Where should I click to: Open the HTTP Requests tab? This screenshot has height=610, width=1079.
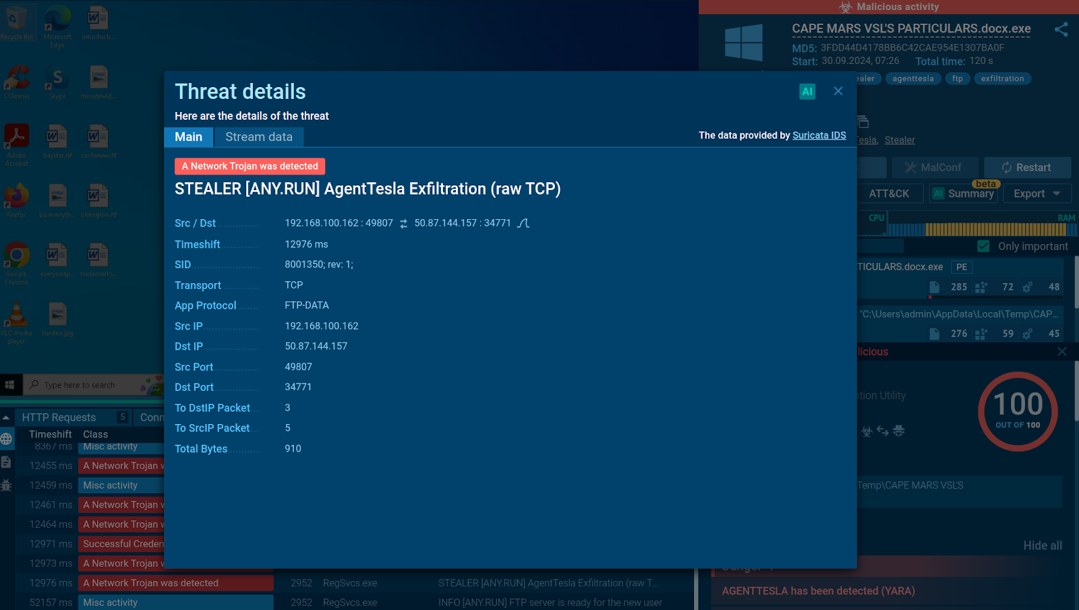coord(74,418)
